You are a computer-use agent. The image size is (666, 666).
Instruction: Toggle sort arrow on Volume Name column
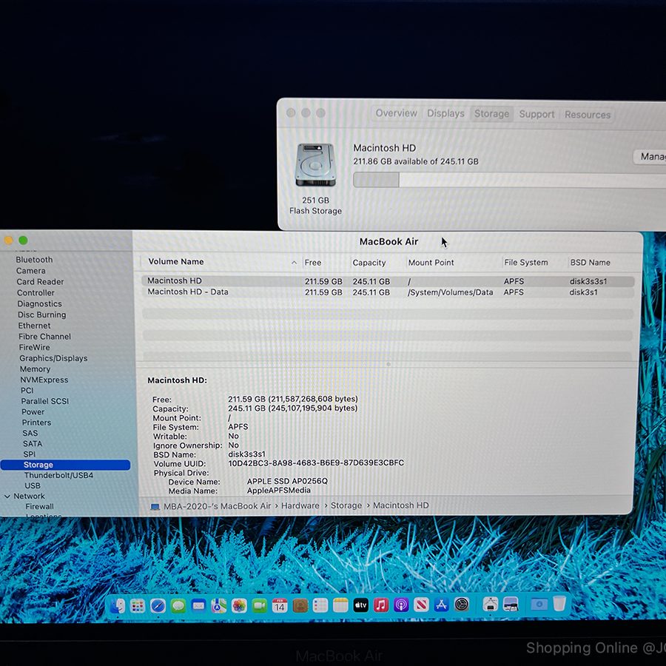click(294, 263)
